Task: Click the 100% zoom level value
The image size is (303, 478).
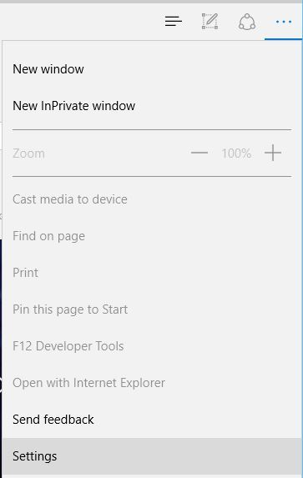Action: (x=236, y=153)
